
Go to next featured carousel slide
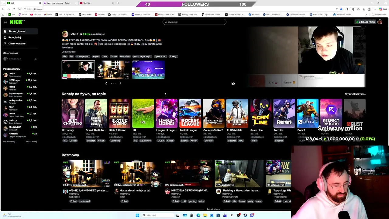(120, 83)
